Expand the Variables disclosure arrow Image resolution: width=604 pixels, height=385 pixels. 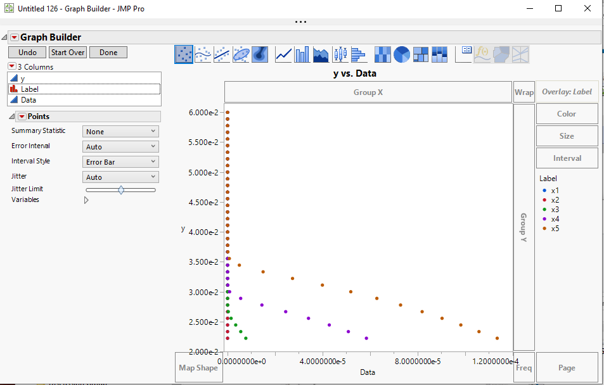[86, 199]
